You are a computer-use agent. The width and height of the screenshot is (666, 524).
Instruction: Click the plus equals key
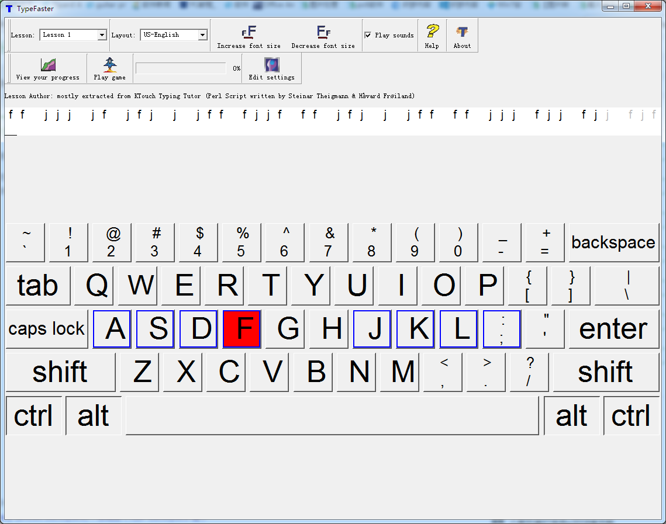click(x=546, y=242)
